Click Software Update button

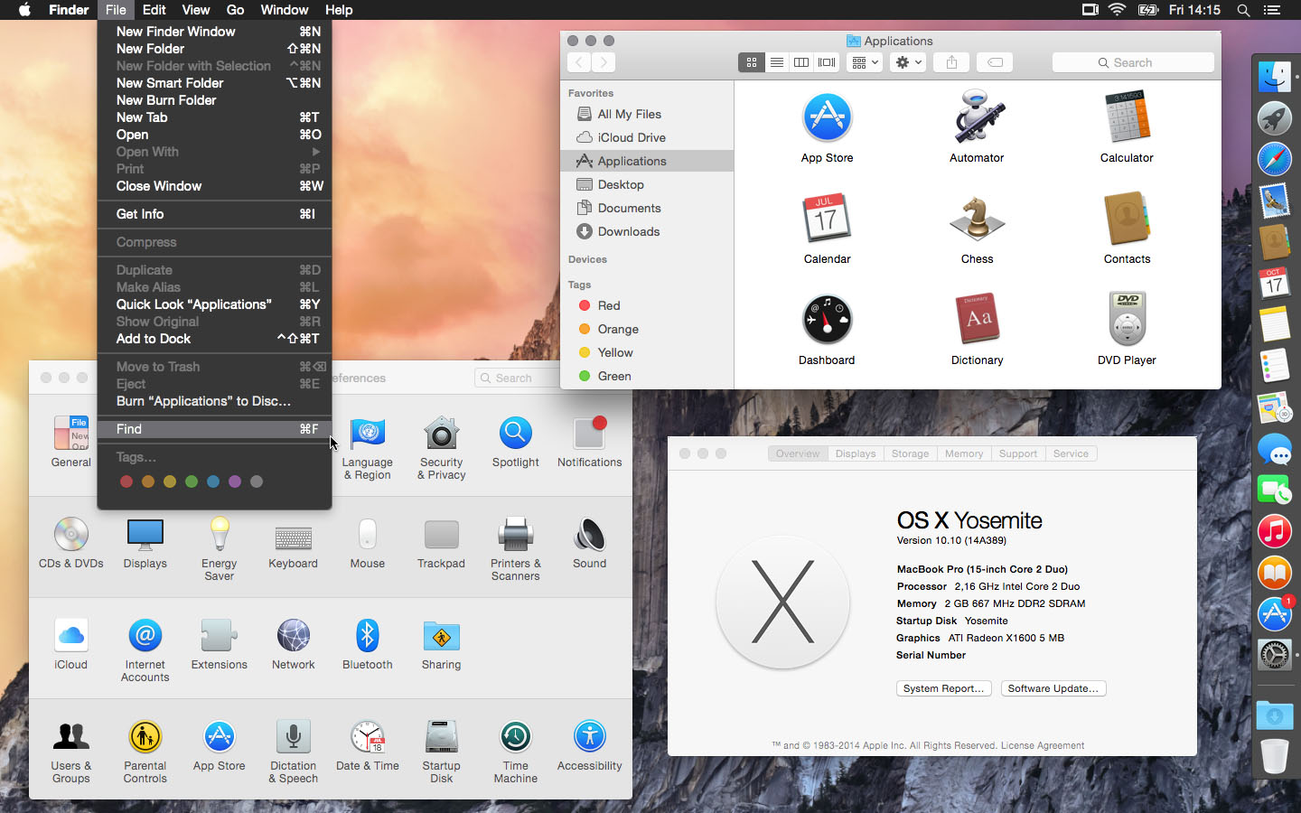(x=1053, y=688)
